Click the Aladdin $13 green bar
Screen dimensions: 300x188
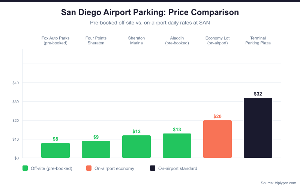click(177, 146)
